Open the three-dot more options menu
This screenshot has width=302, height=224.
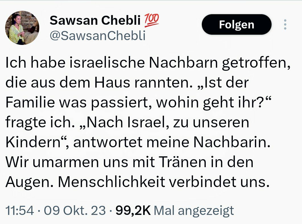[285, 25]
